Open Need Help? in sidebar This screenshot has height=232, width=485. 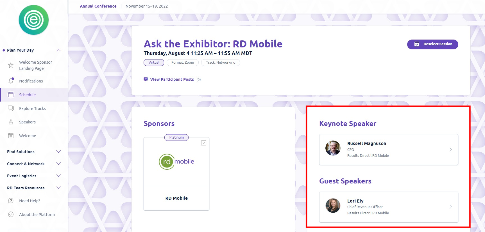[30, 201]
